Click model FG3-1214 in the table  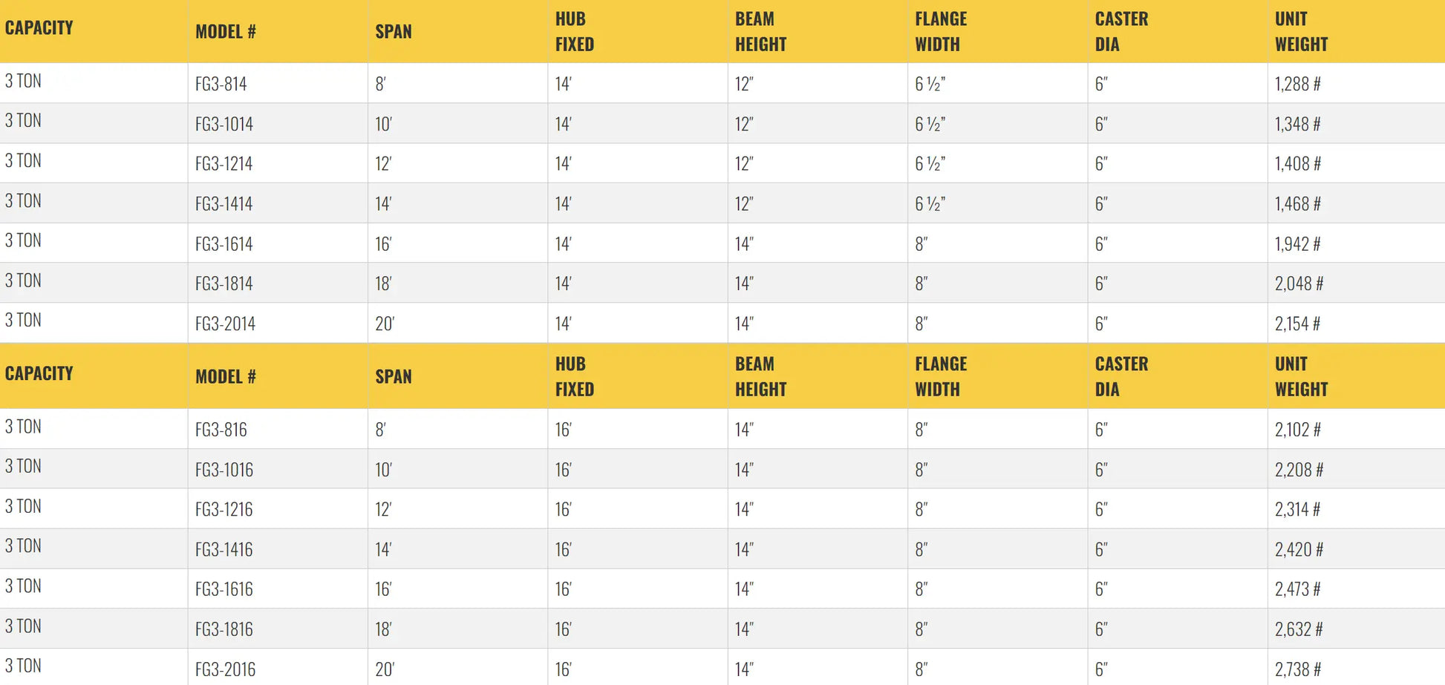[224, 163]
